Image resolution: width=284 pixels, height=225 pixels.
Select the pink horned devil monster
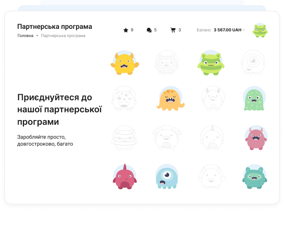tap(255, 138)
